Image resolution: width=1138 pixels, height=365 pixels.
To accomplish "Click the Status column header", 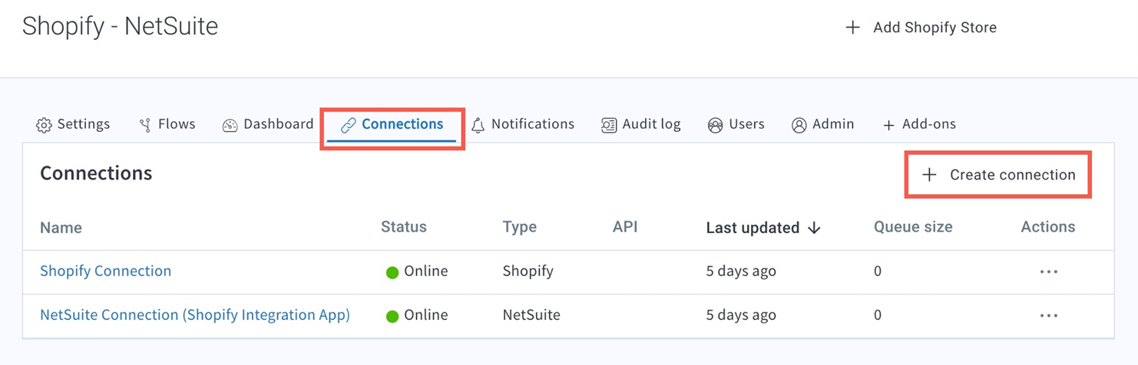I will point(403,227).
